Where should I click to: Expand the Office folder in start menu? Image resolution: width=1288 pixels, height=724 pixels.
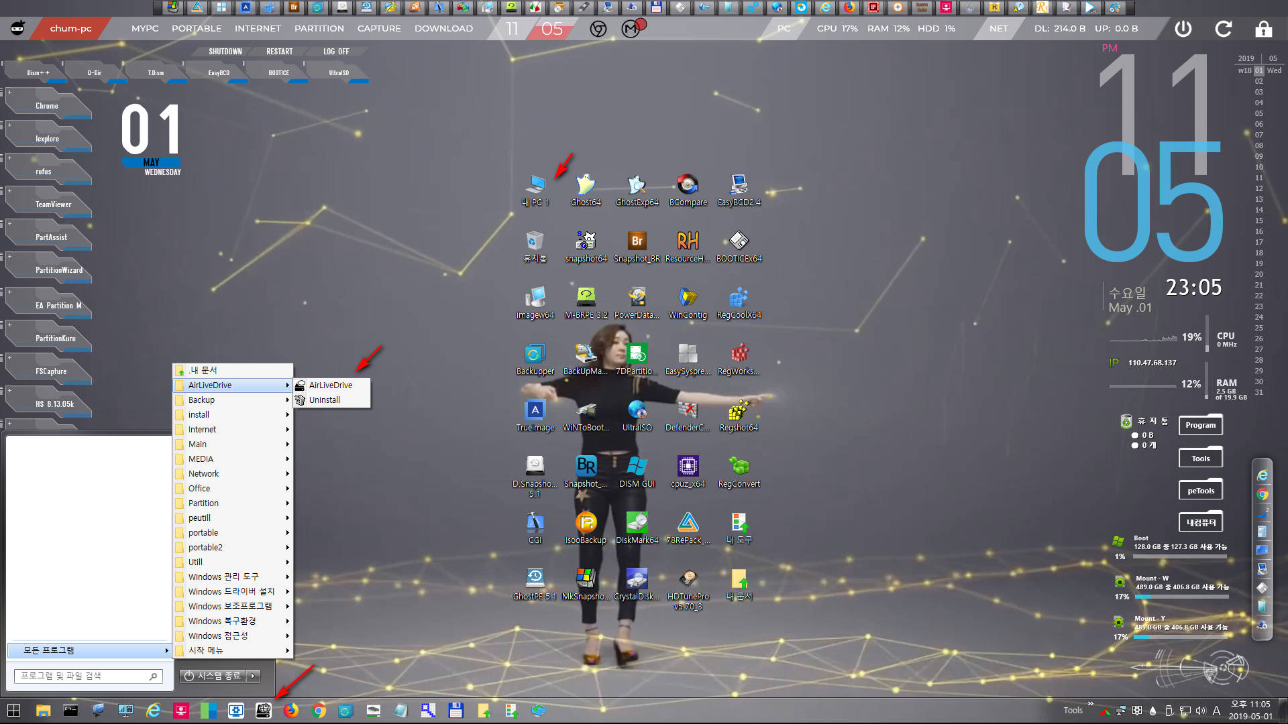[233, 488]
